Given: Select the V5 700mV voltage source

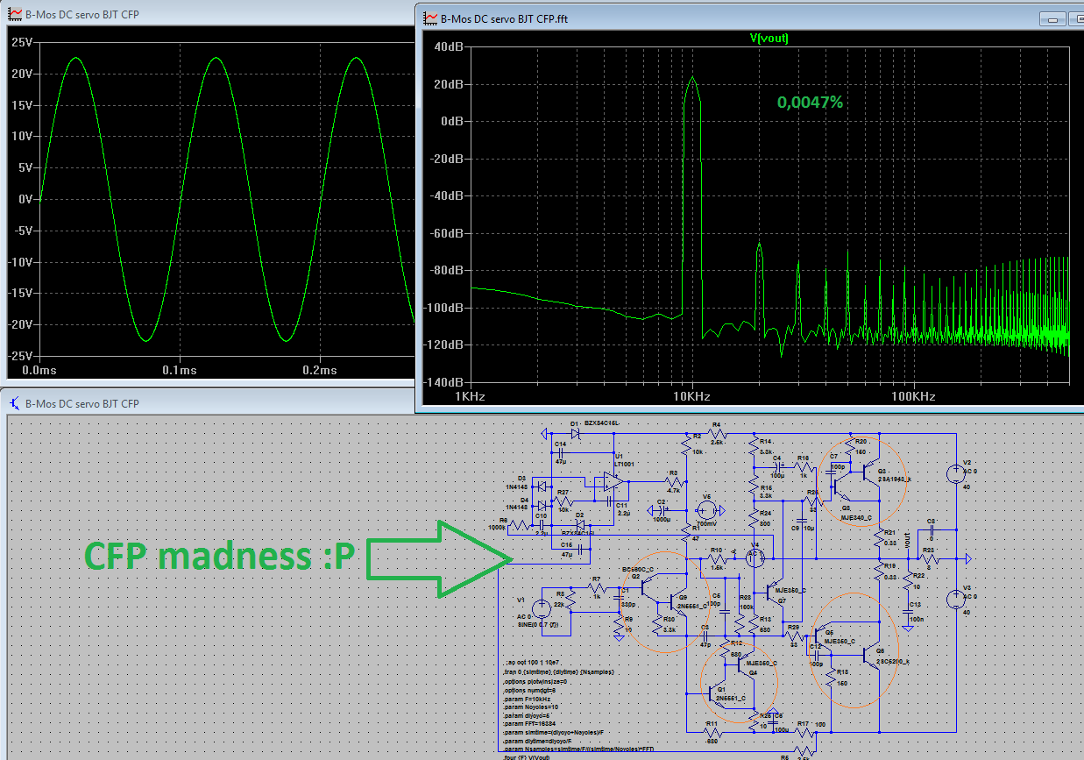Looking at the screenshot, I should point(707,510).
